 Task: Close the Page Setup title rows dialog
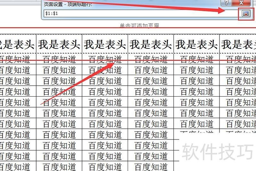point(241,3)
